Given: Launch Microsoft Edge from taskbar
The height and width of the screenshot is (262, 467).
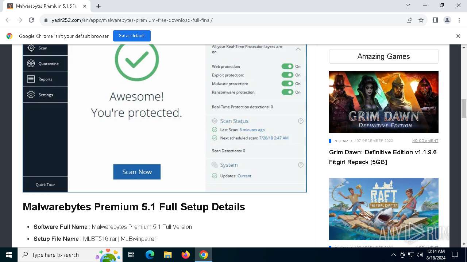Looking at the screenshot, I should [150, 255].
